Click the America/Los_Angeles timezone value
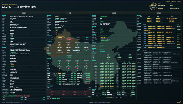The image size is (183, 104). [60, 26]
